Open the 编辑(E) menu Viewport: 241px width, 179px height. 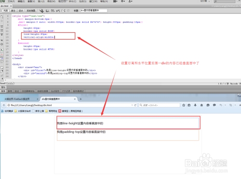(21, 1)
